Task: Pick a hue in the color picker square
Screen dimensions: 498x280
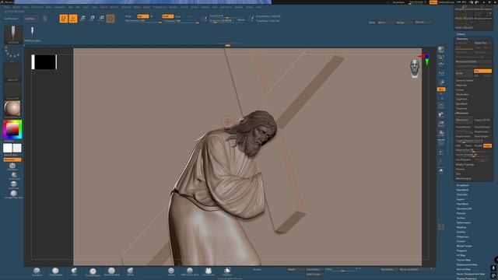Action: [x=12, y=129]
